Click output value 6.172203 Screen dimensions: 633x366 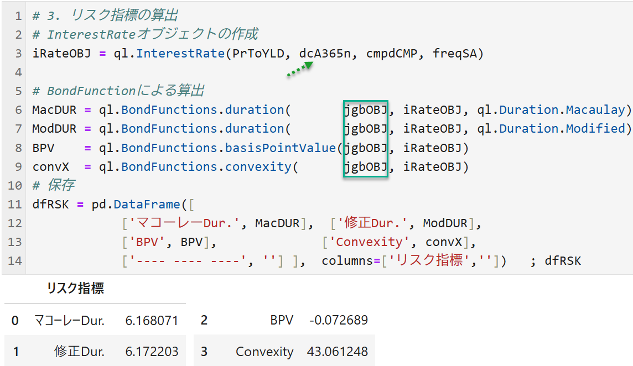click(152, 352)
